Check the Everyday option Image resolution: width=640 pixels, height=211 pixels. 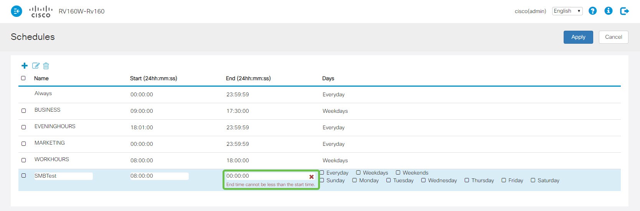point(322,173)
